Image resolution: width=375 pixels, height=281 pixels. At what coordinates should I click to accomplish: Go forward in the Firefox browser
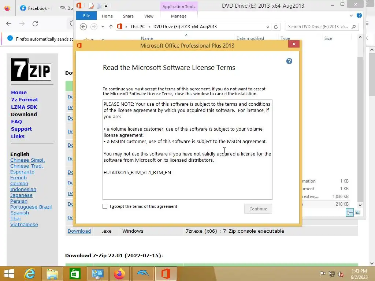pos(22,24)
